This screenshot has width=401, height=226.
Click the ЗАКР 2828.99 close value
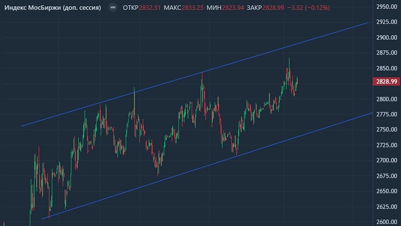click(265, 8)
